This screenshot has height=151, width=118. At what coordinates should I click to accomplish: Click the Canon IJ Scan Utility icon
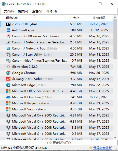pyautogui.click(x=8, y=55)
